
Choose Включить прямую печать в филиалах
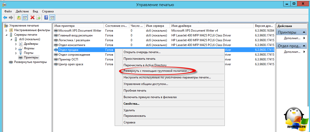(170, 97)
